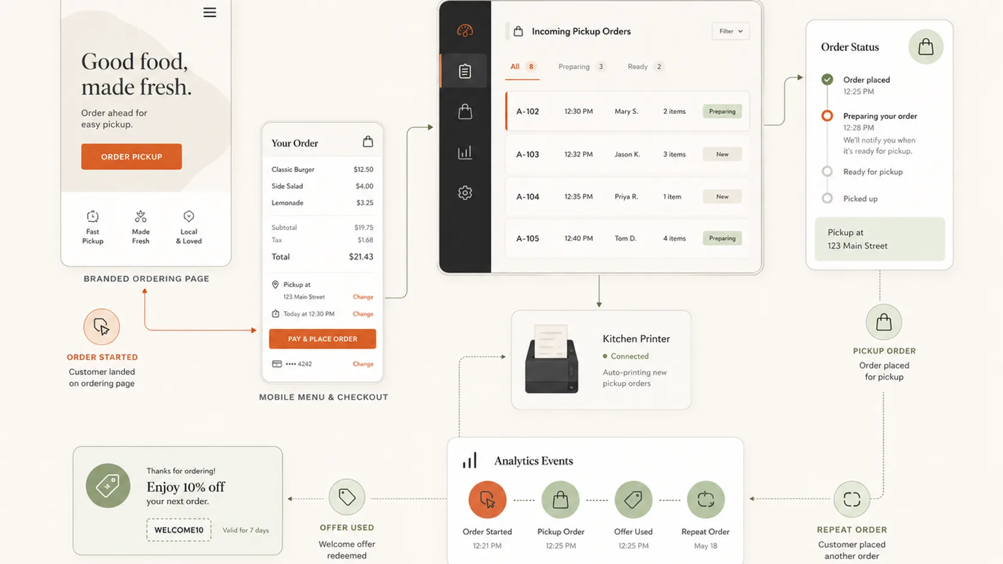Viewport: 1003px width, 564px height.
Task: Select order row A-103
Action: 627,154
